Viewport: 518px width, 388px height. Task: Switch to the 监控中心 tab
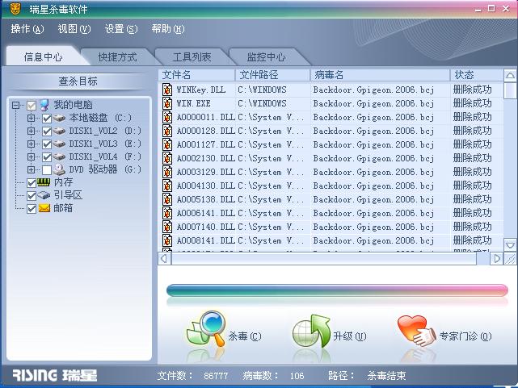click(x=266, y=57)
